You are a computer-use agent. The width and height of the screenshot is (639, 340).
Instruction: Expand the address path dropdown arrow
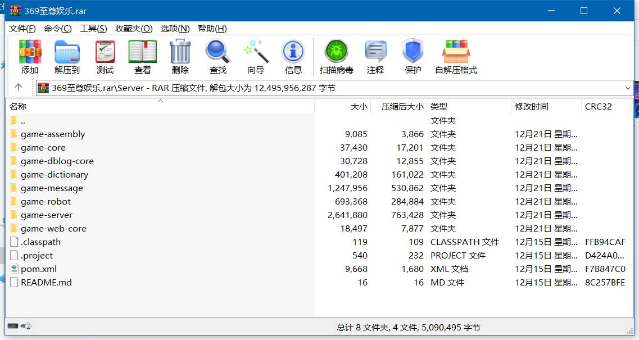tap(628, 88)
